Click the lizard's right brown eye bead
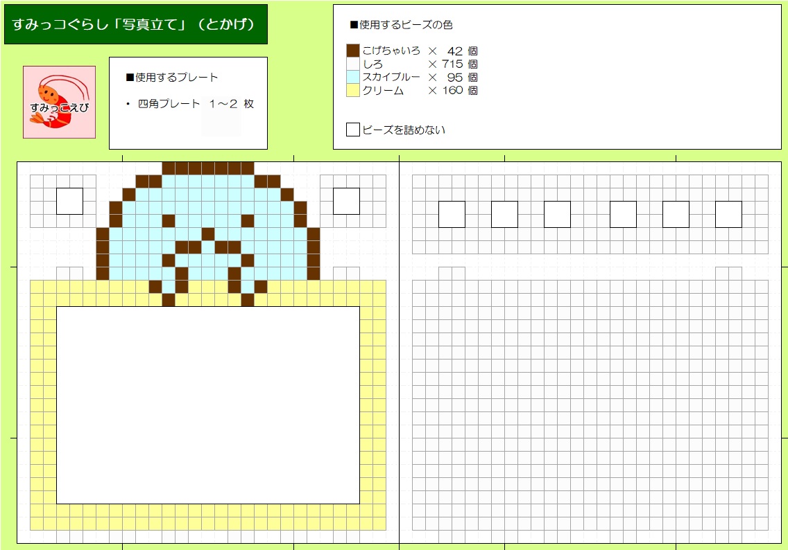This screenshot has height=550, width=788. 247,221
